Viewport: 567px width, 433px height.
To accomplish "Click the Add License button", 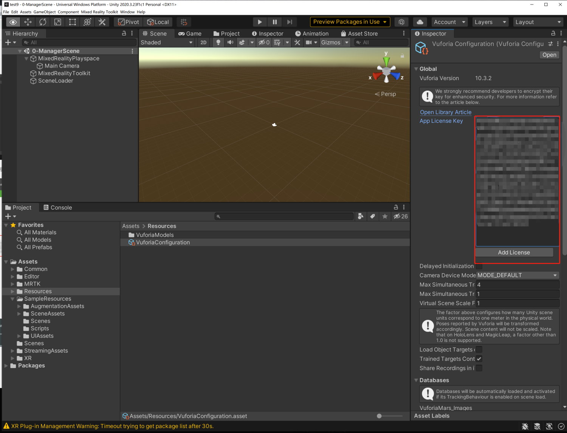I will click(x=514, y=252).
